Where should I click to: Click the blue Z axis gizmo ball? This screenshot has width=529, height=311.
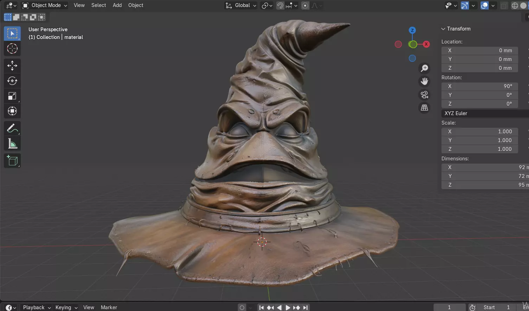[x=412, y=30]
